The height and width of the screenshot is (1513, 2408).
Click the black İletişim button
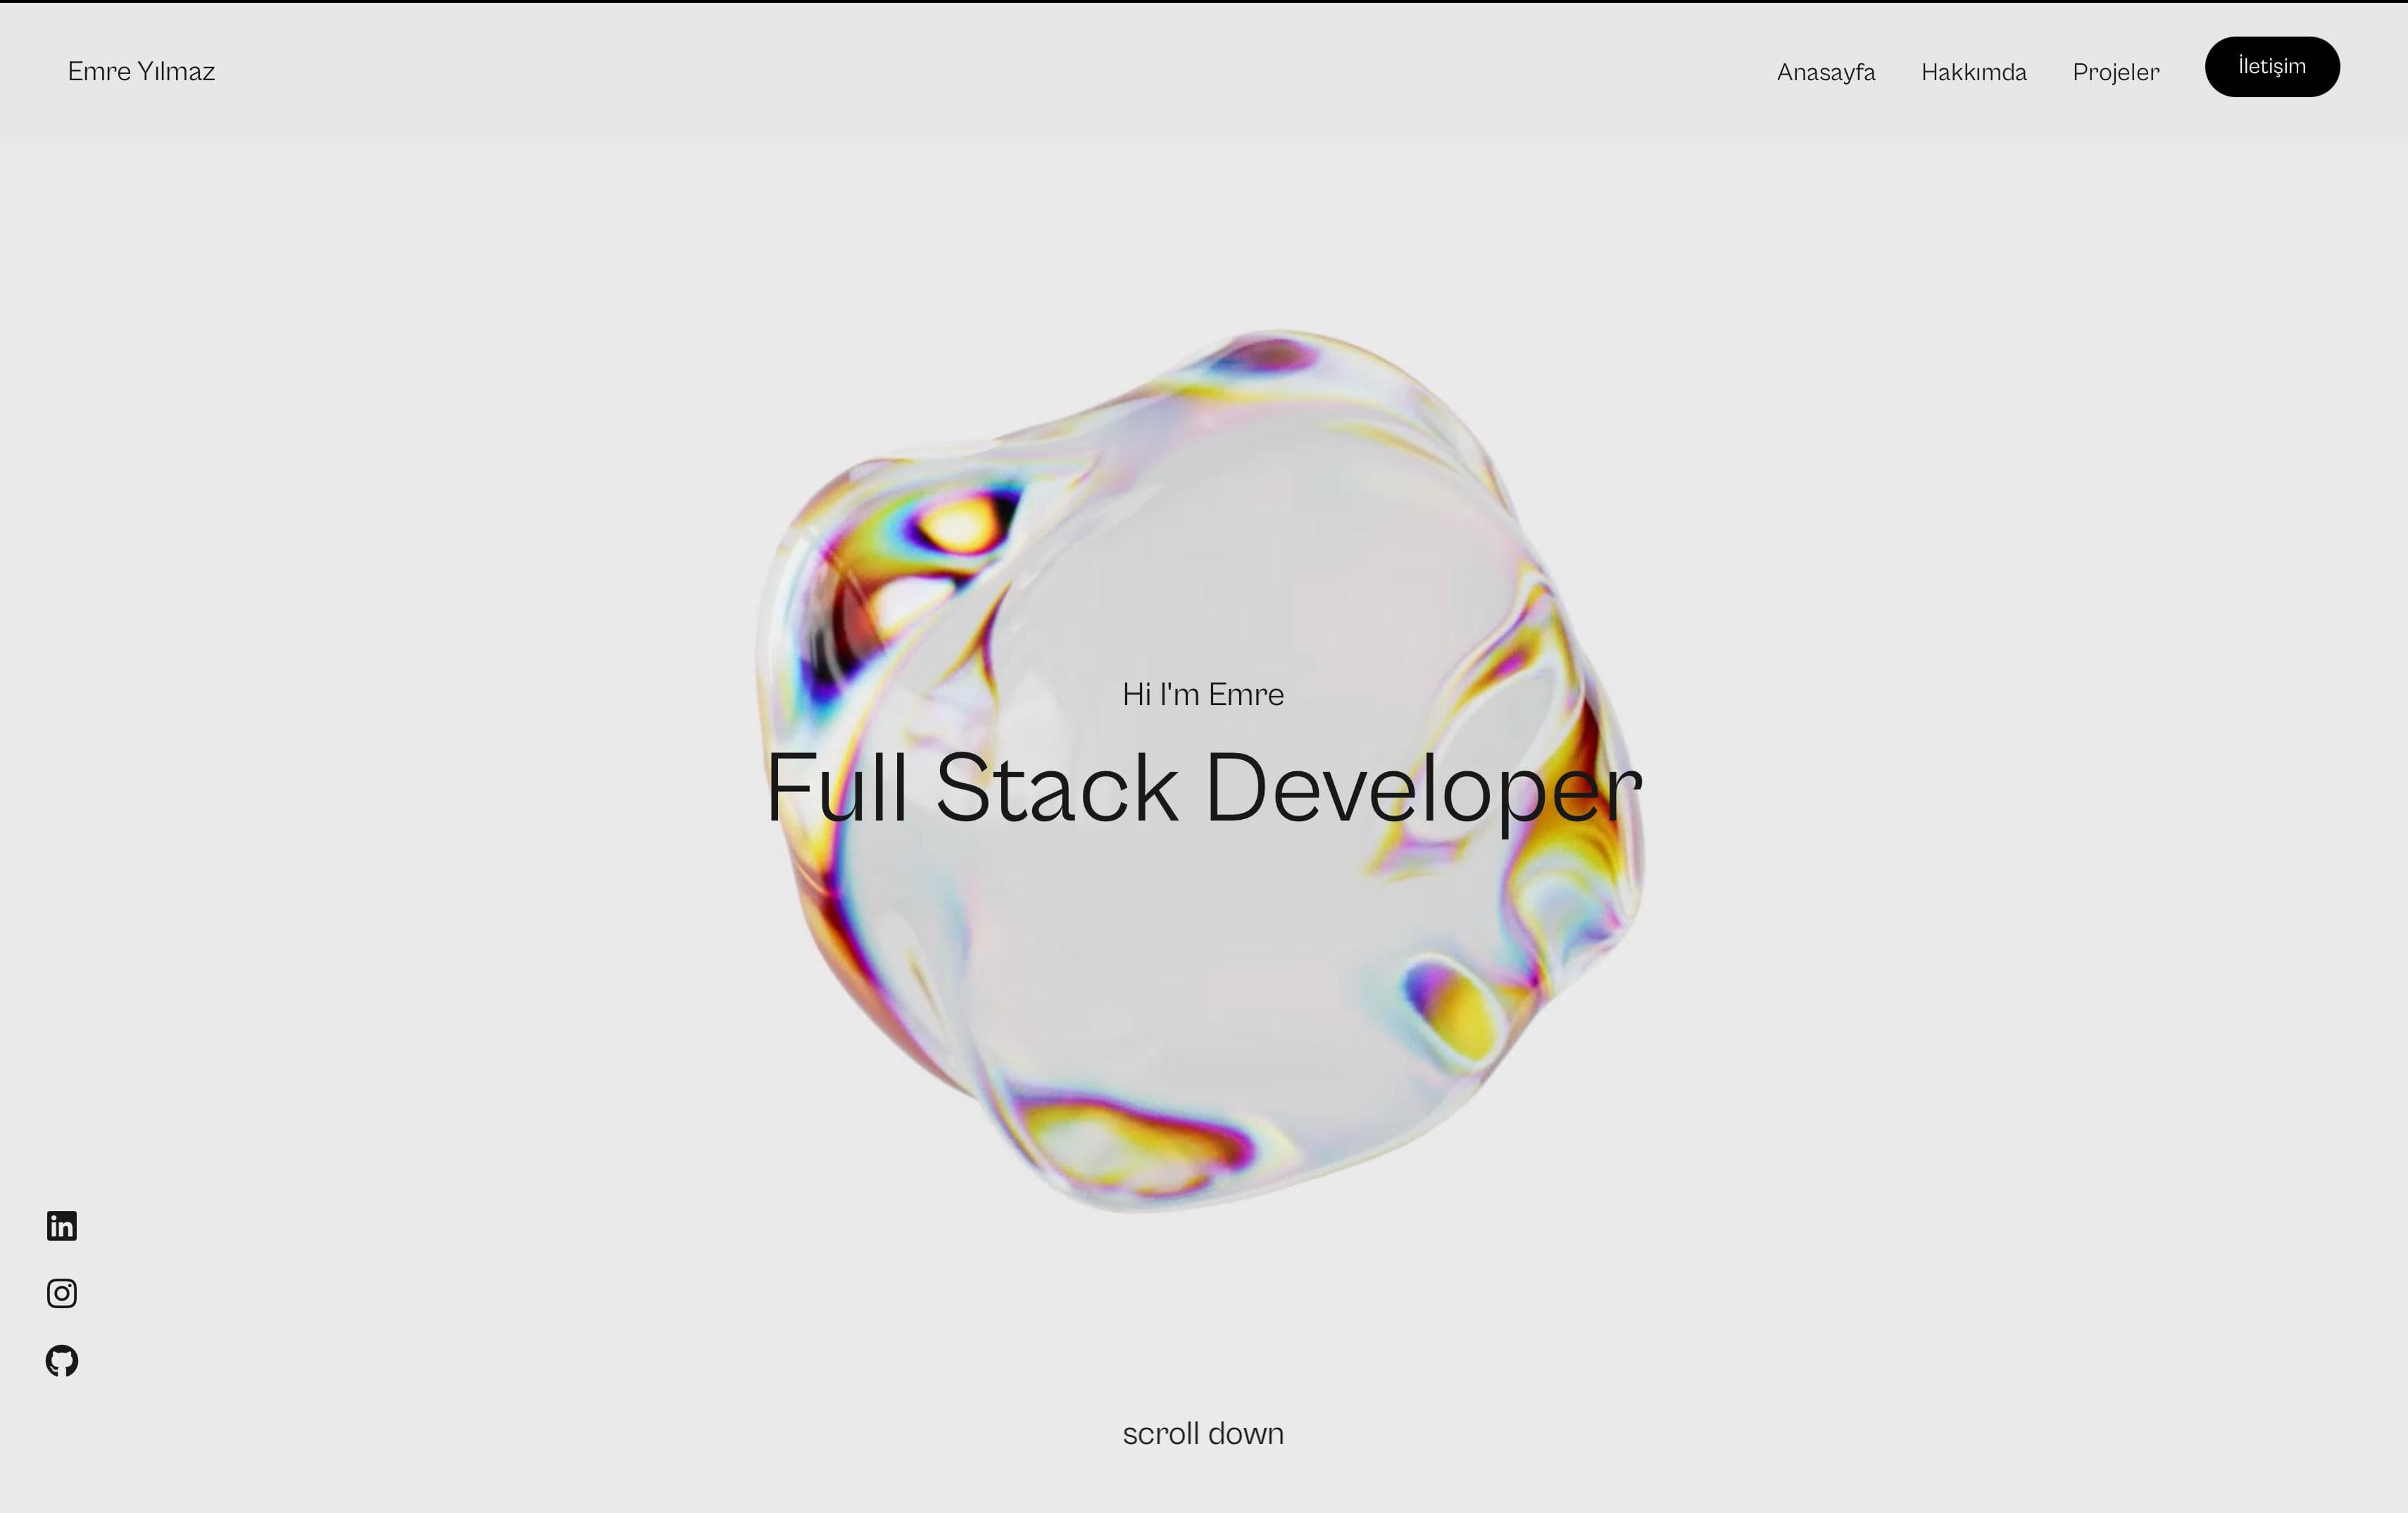[2272, 67]
